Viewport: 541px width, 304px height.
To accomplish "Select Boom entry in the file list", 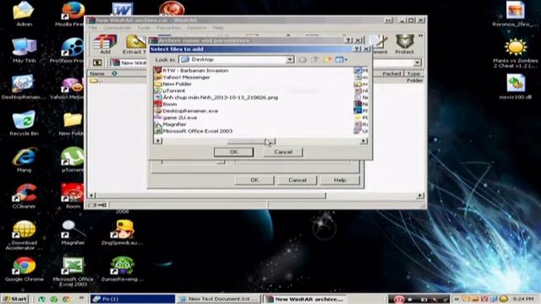I will pos(166,104).
